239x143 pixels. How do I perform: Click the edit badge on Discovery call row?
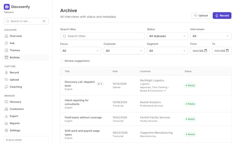100,84
